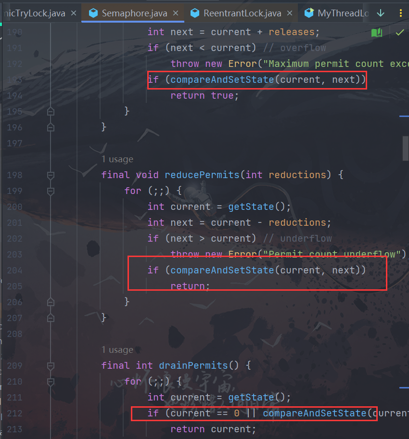Close the nicTryLock.java tab
This screenshot has height=439, width=409.
[74, 13]
